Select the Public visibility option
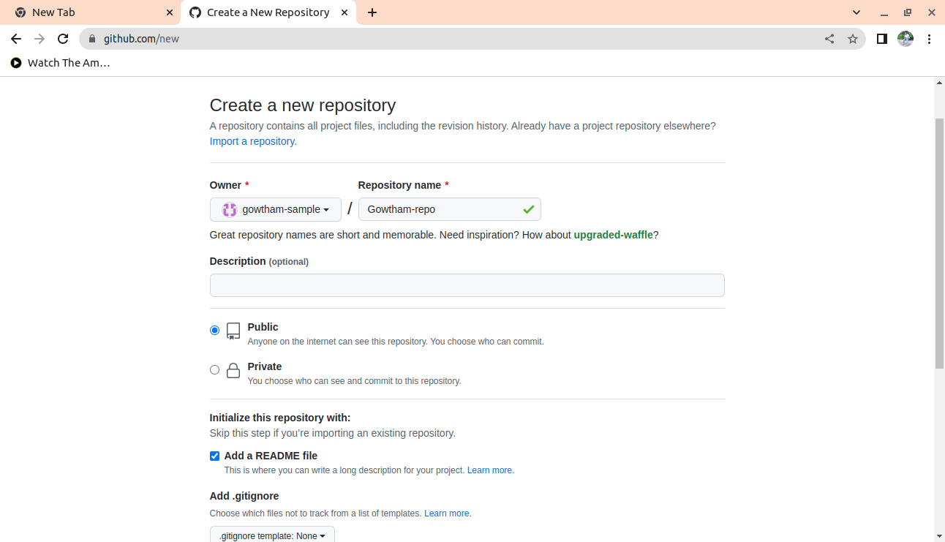 pos(214,331)
